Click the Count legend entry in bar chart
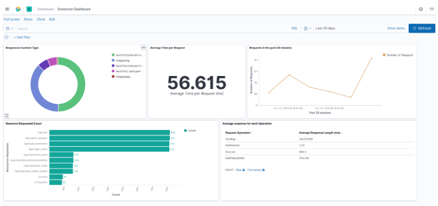This screenshot has height=206, width=438. 190,130
